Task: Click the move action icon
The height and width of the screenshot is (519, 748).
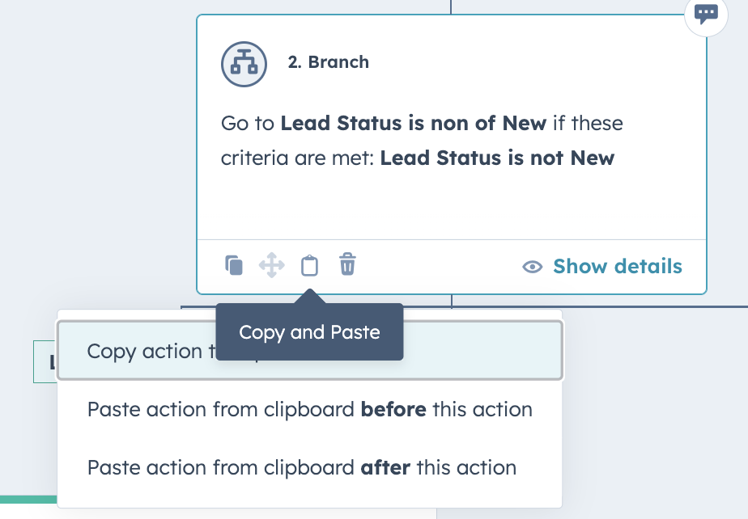Action: (272, 264)
